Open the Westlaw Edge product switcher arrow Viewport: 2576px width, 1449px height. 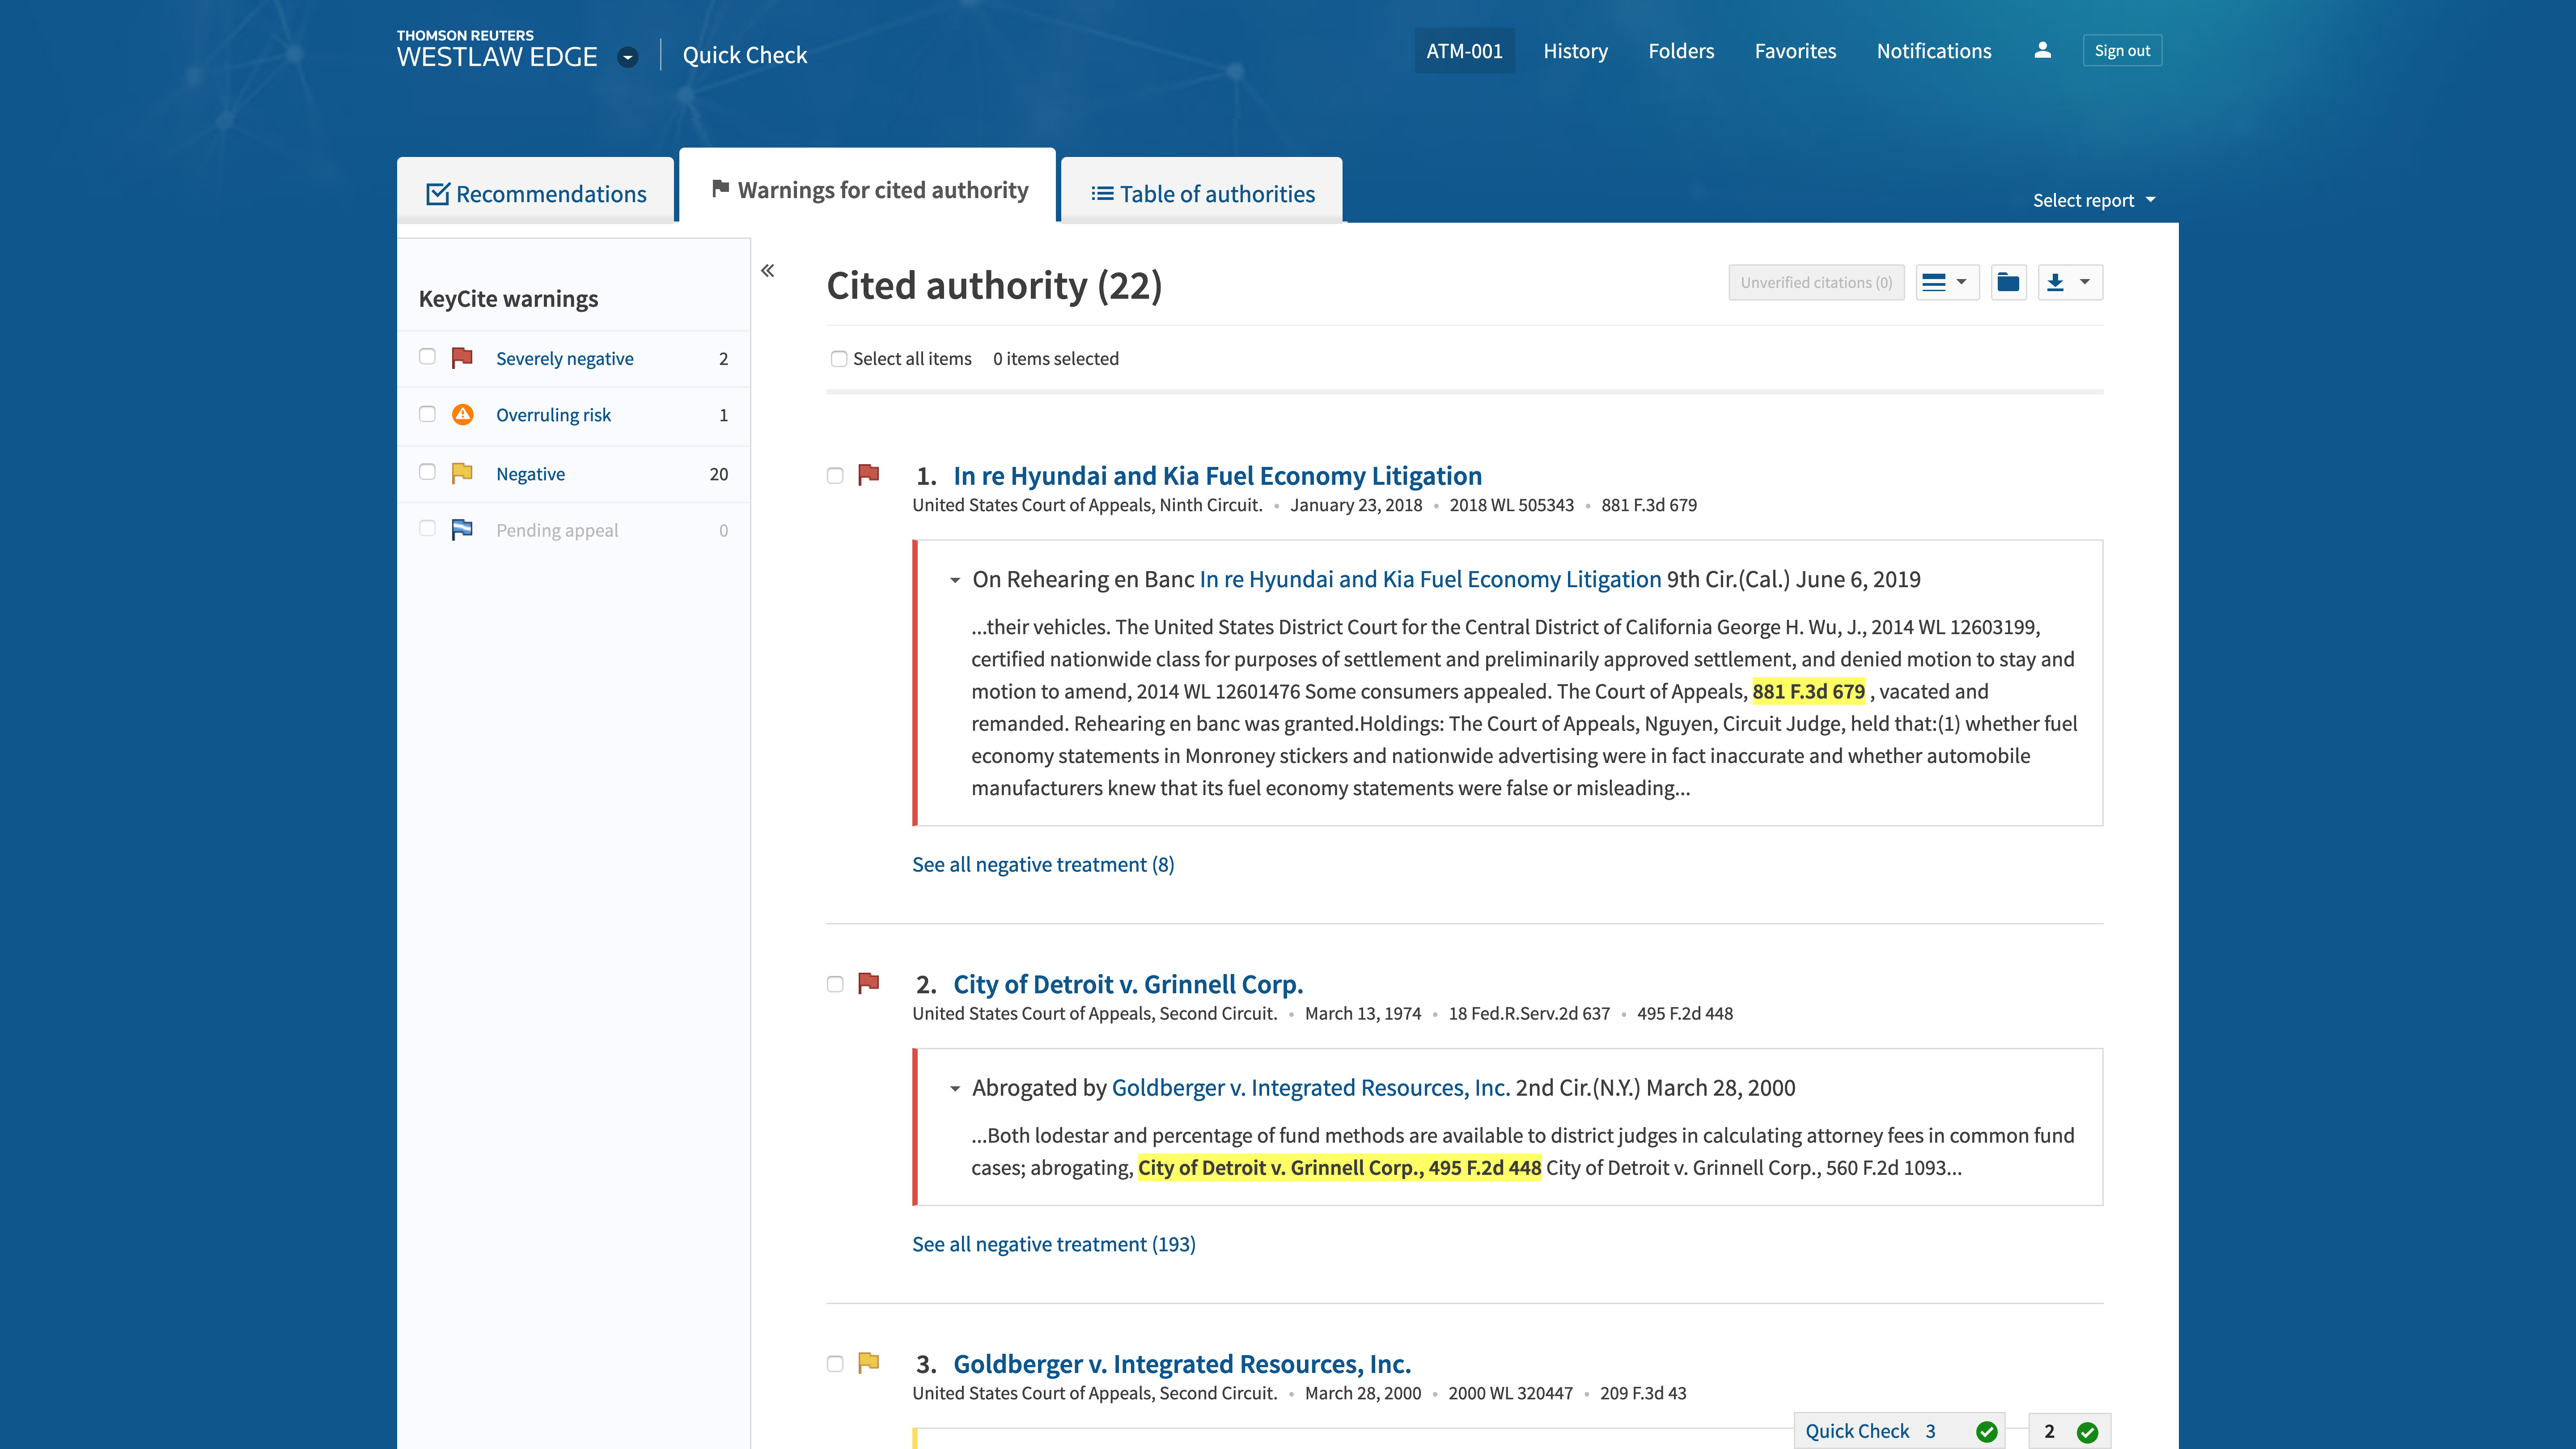coord(628,57)
